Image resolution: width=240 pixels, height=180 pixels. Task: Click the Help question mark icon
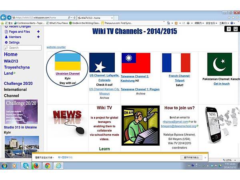pos(232,23)
